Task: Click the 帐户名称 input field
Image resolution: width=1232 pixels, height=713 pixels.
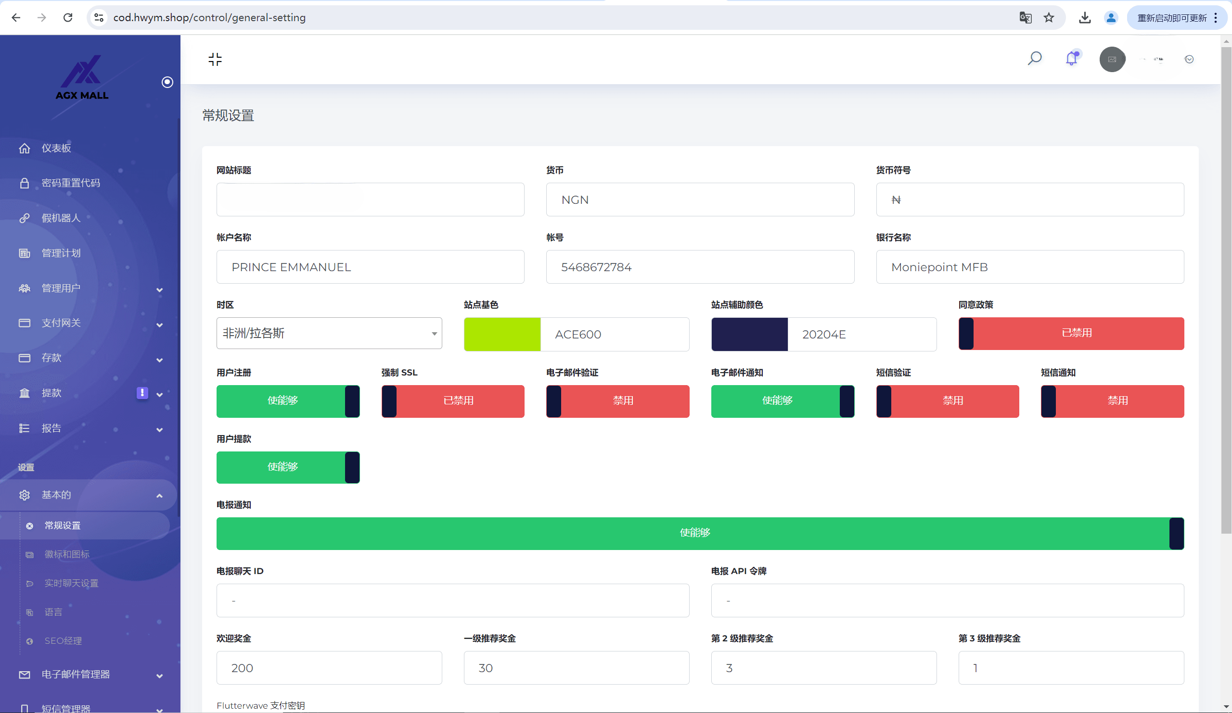Action: pos(370,267)
